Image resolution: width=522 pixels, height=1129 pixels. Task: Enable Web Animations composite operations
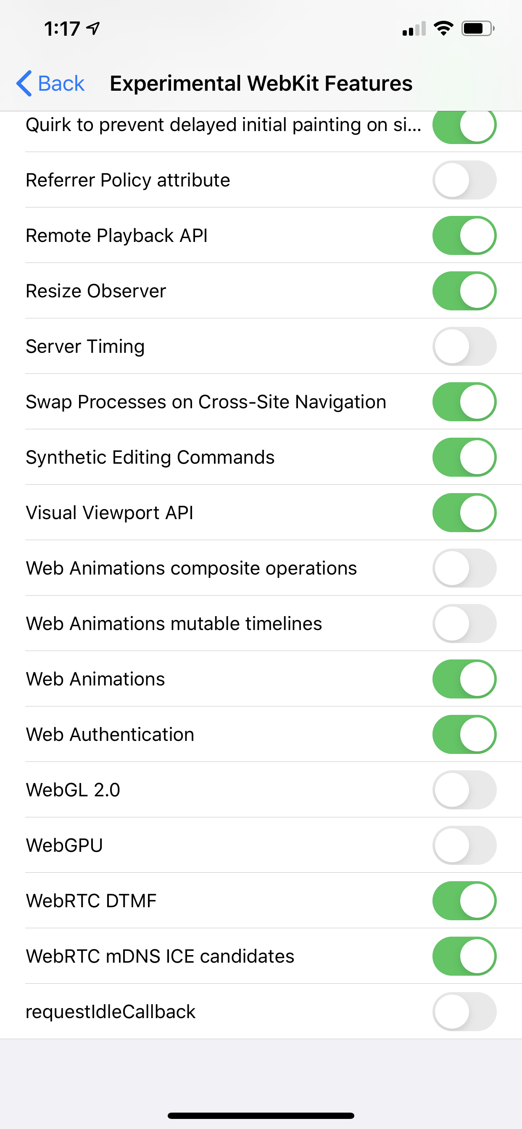464,568
